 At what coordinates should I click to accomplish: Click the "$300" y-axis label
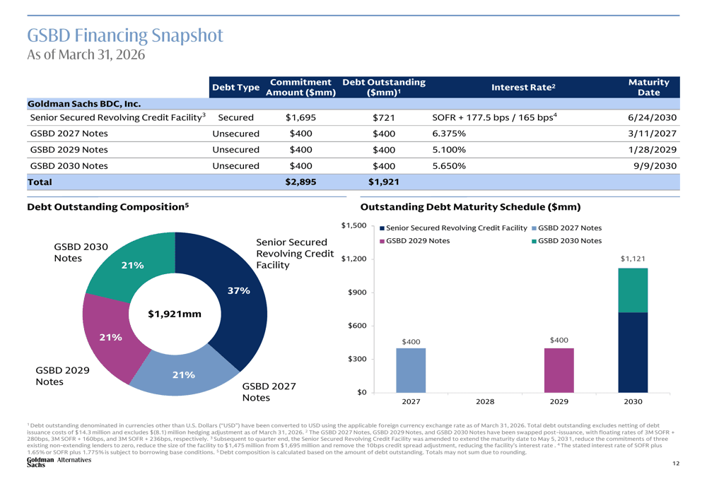point(357,359)
